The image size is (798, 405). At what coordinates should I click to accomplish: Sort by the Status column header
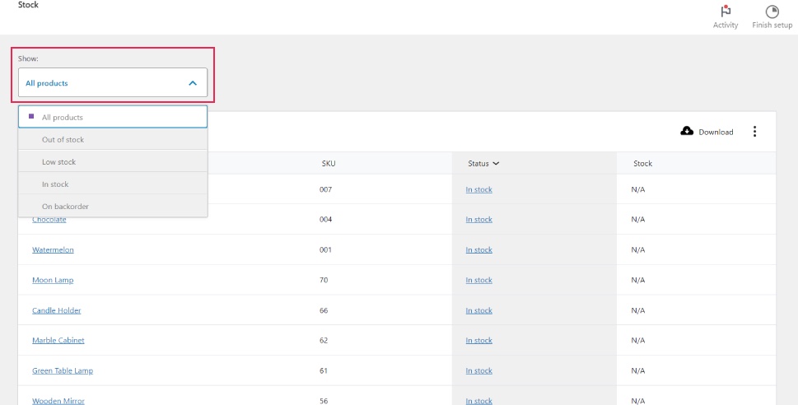pyautogui.click(x=483, y=164)
